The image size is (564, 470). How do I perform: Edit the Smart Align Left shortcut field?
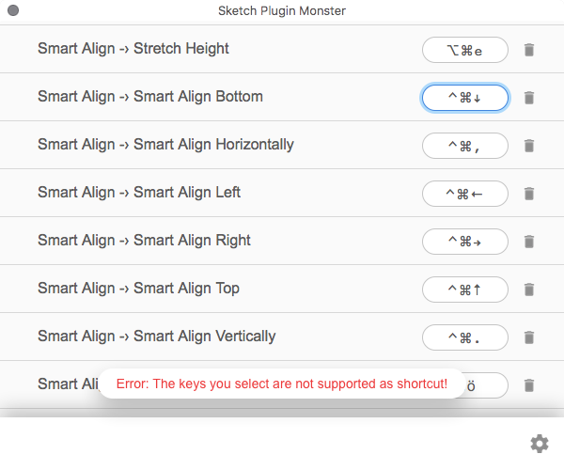tap(465, 194)
